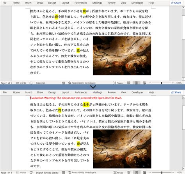Click the spelling check icon beside 311 words

click(x=31, y=83)
